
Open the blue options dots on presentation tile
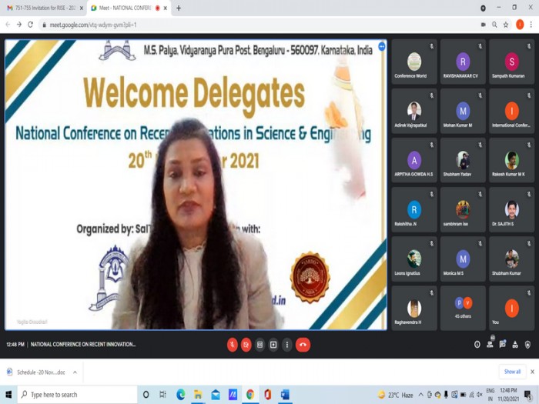(x=382, y=46)
